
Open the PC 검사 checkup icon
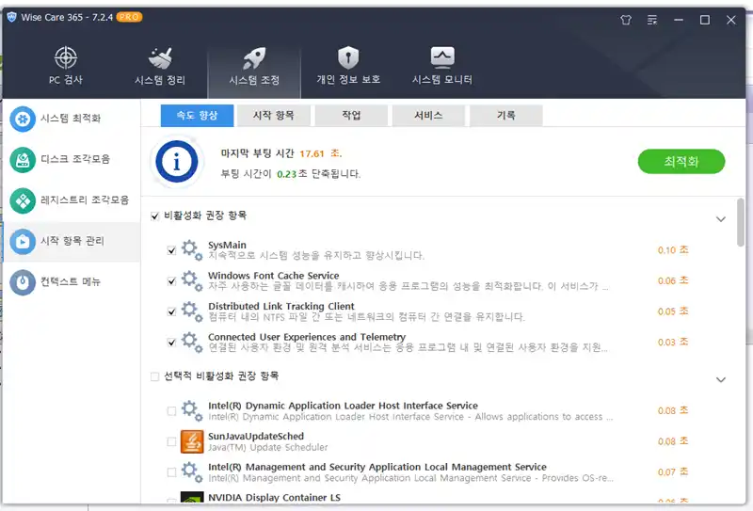66,57
